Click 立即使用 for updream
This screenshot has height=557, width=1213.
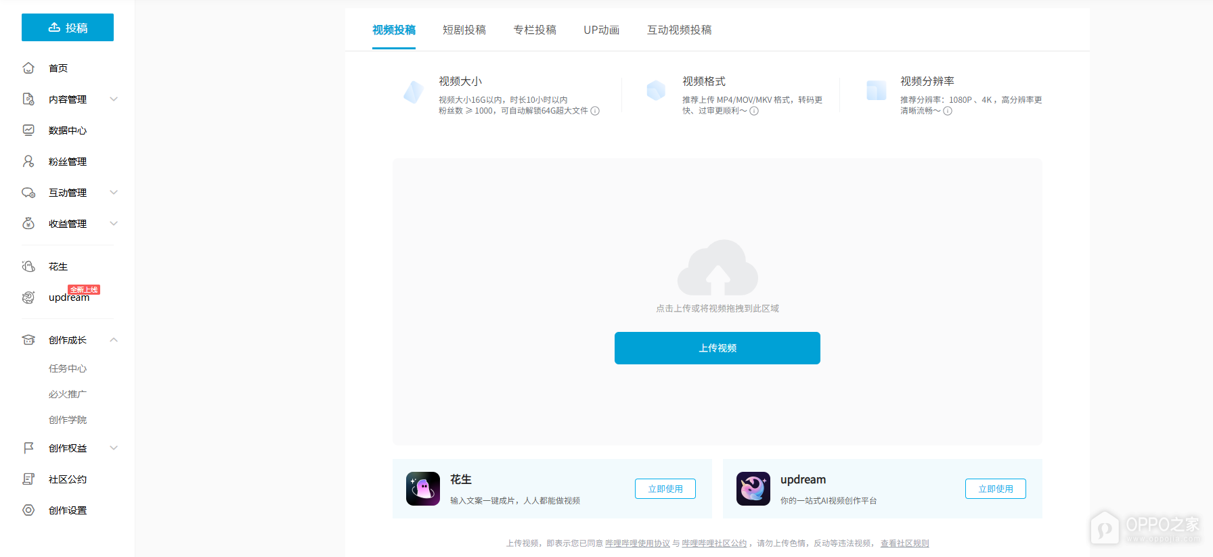pos(996,489)
